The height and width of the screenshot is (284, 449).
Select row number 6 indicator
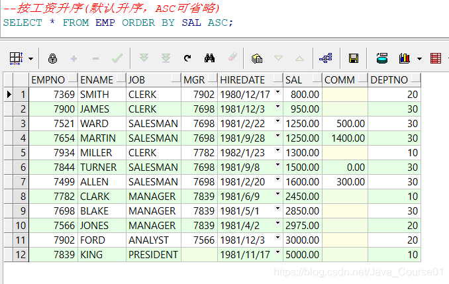pyautogui.click(x=21, y=167)
